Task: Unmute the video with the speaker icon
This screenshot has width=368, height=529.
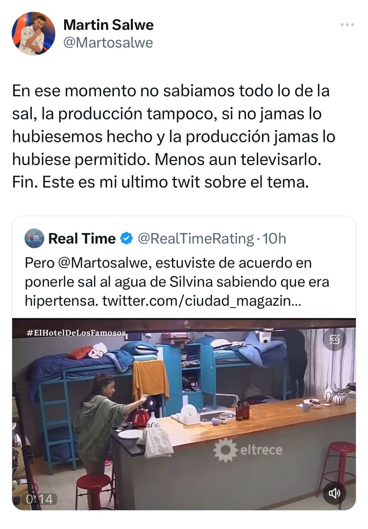Action: [334, 493]
